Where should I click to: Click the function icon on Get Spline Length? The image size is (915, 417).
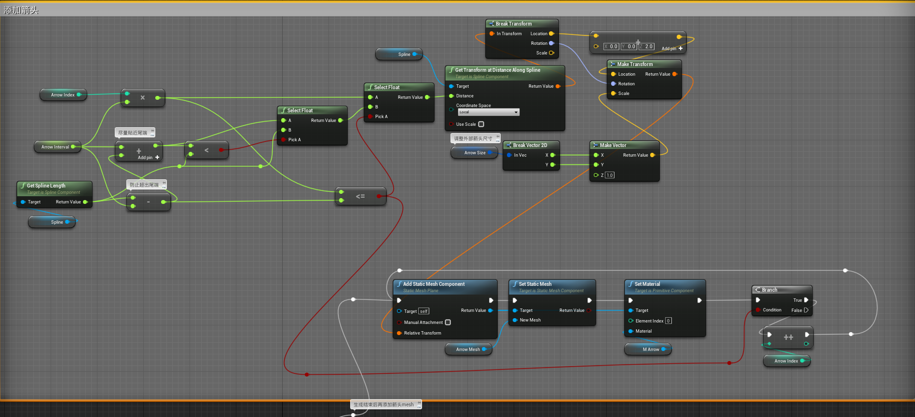tap(23, 186)
